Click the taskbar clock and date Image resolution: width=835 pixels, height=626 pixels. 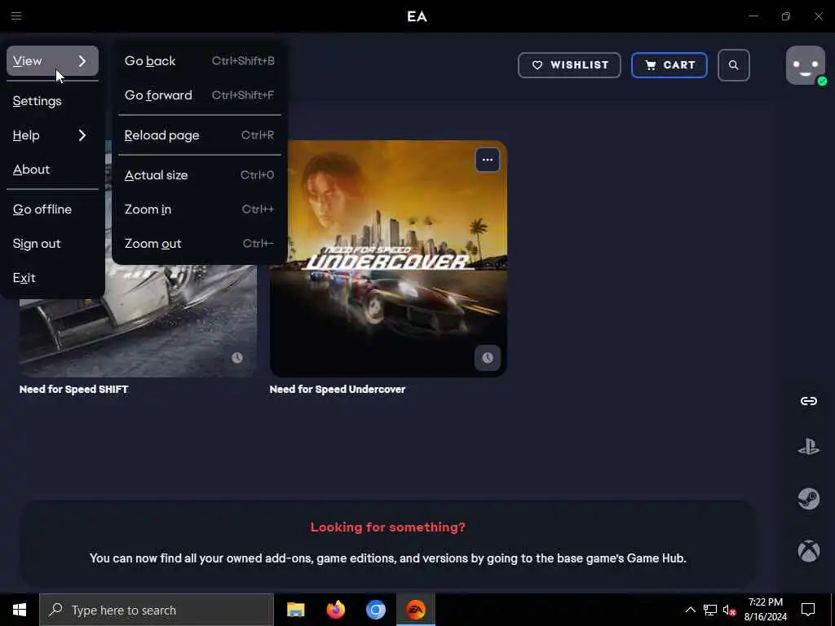[x=765, y=610]
